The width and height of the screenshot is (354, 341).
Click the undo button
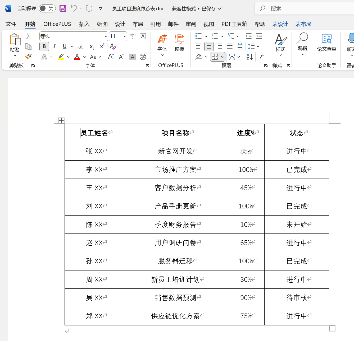[x=73, y=8]
